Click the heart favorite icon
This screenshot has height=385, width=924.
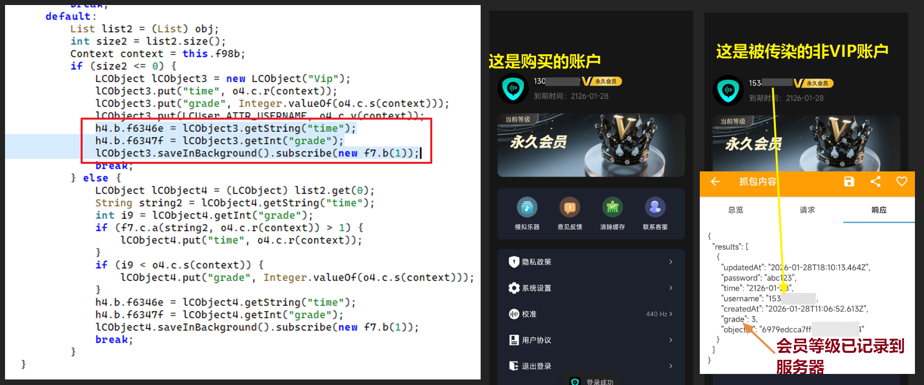[901, 181]
